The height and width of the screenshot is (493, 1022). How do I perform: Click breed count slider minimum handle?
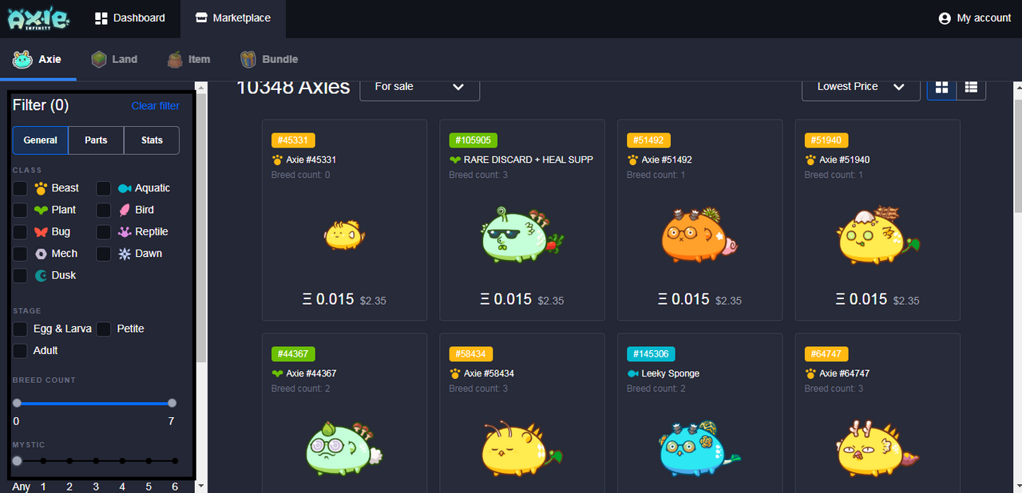tap(17, 403)
